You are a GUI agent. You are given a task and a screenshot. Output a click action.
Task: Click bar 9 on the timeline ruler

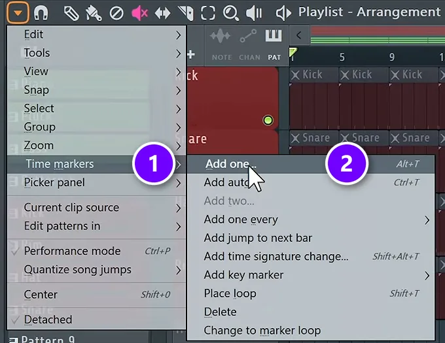click(392, 57)
